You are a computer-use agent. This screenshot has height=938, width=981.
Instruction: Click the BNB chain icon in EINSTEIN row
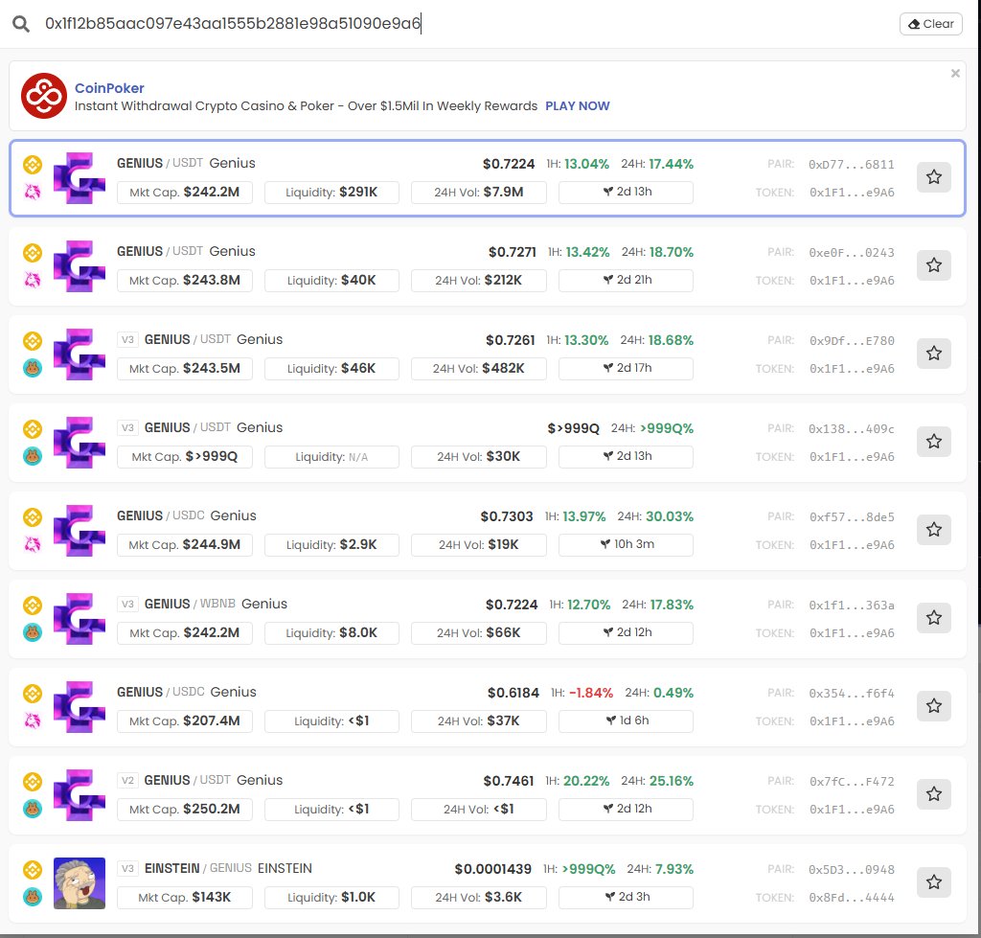[33, 870]
